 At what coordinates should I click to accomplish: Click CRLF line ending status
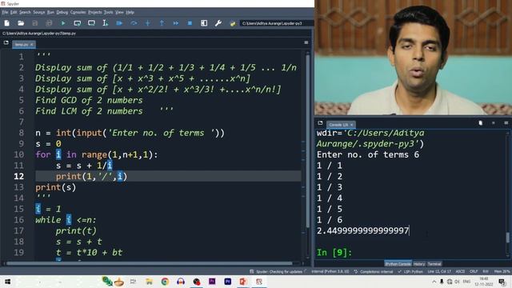point(474,272)
